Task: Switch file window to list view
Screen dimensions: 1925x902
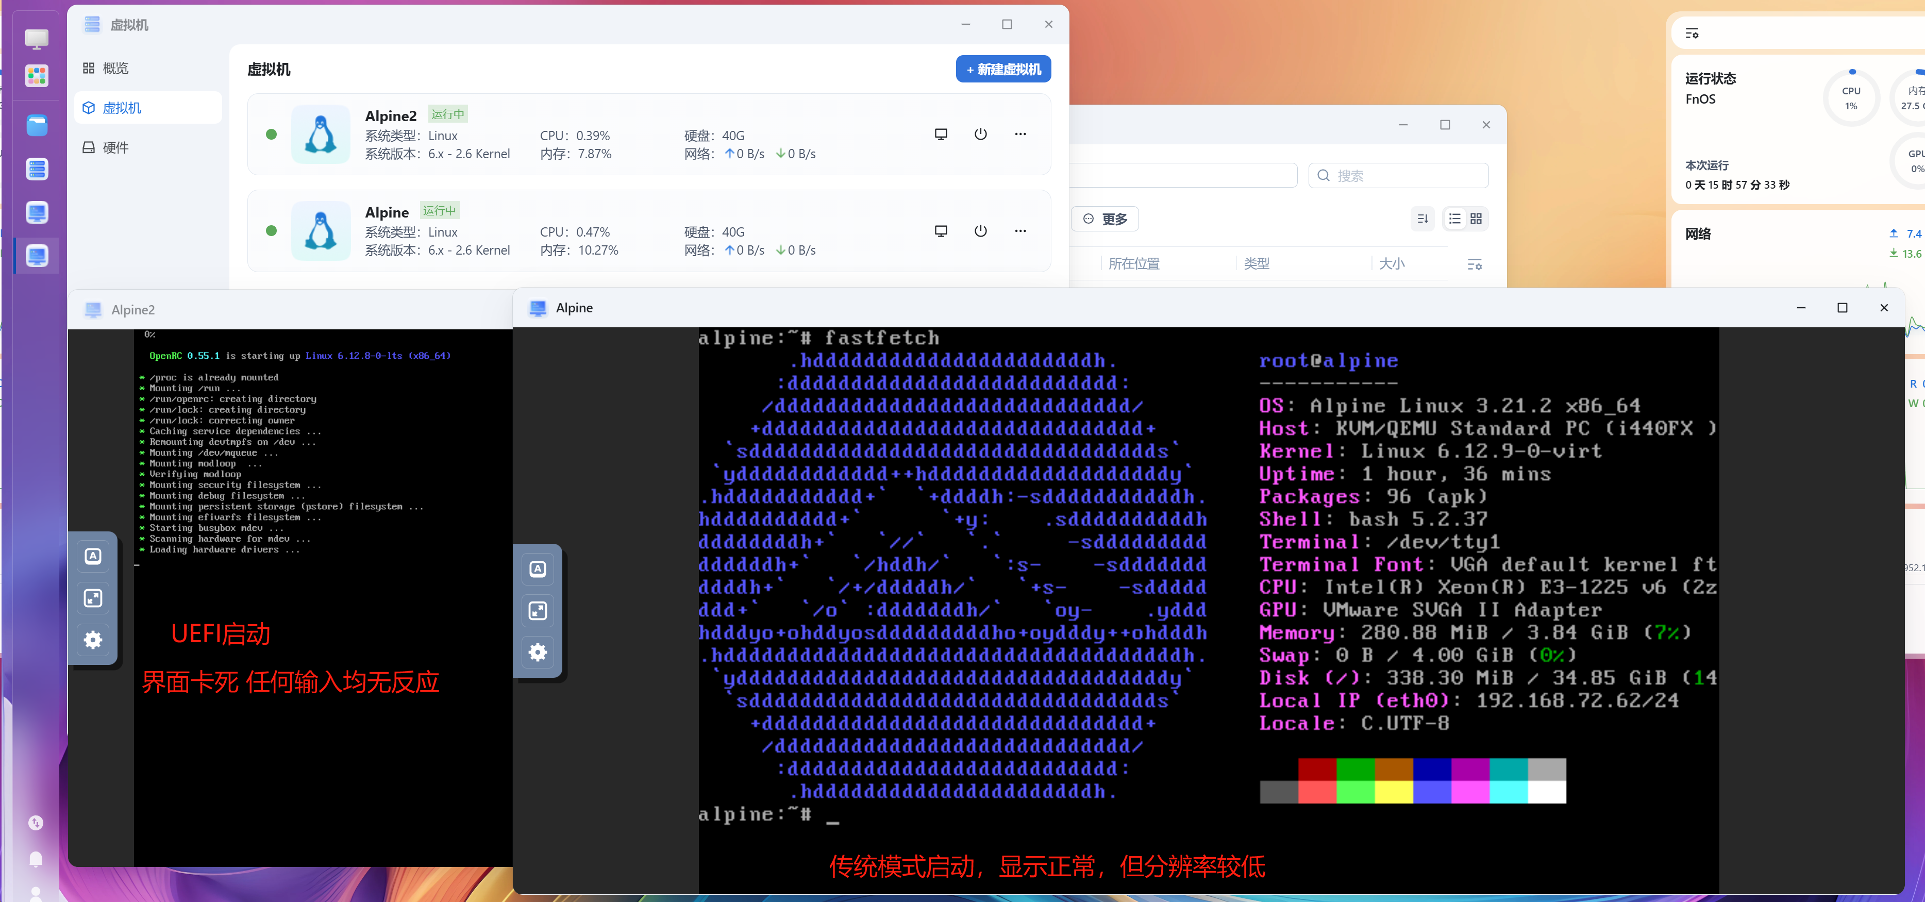Action: pyautogui.click(x=1454, y=219)
